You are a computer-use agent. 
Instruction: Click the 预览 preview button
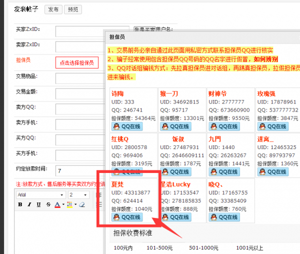point(73,9)
